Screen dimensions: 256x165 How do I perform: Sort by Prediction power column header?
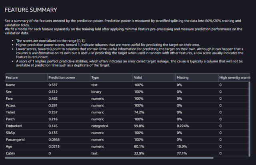69,78
